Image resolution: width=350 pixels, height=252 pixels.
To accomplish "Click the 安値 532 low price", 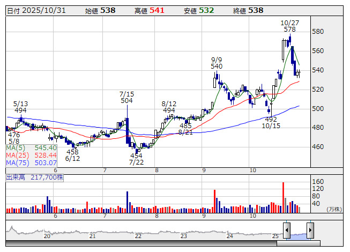I will tap(199, 11).
